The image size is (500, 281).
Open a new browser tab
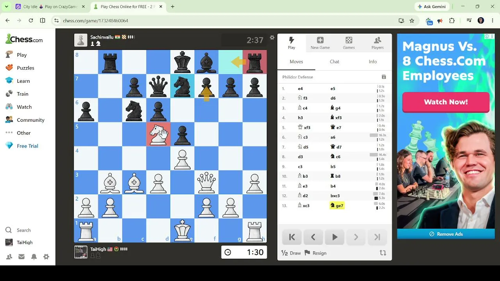pyautogui.click(x=173, y=7)
